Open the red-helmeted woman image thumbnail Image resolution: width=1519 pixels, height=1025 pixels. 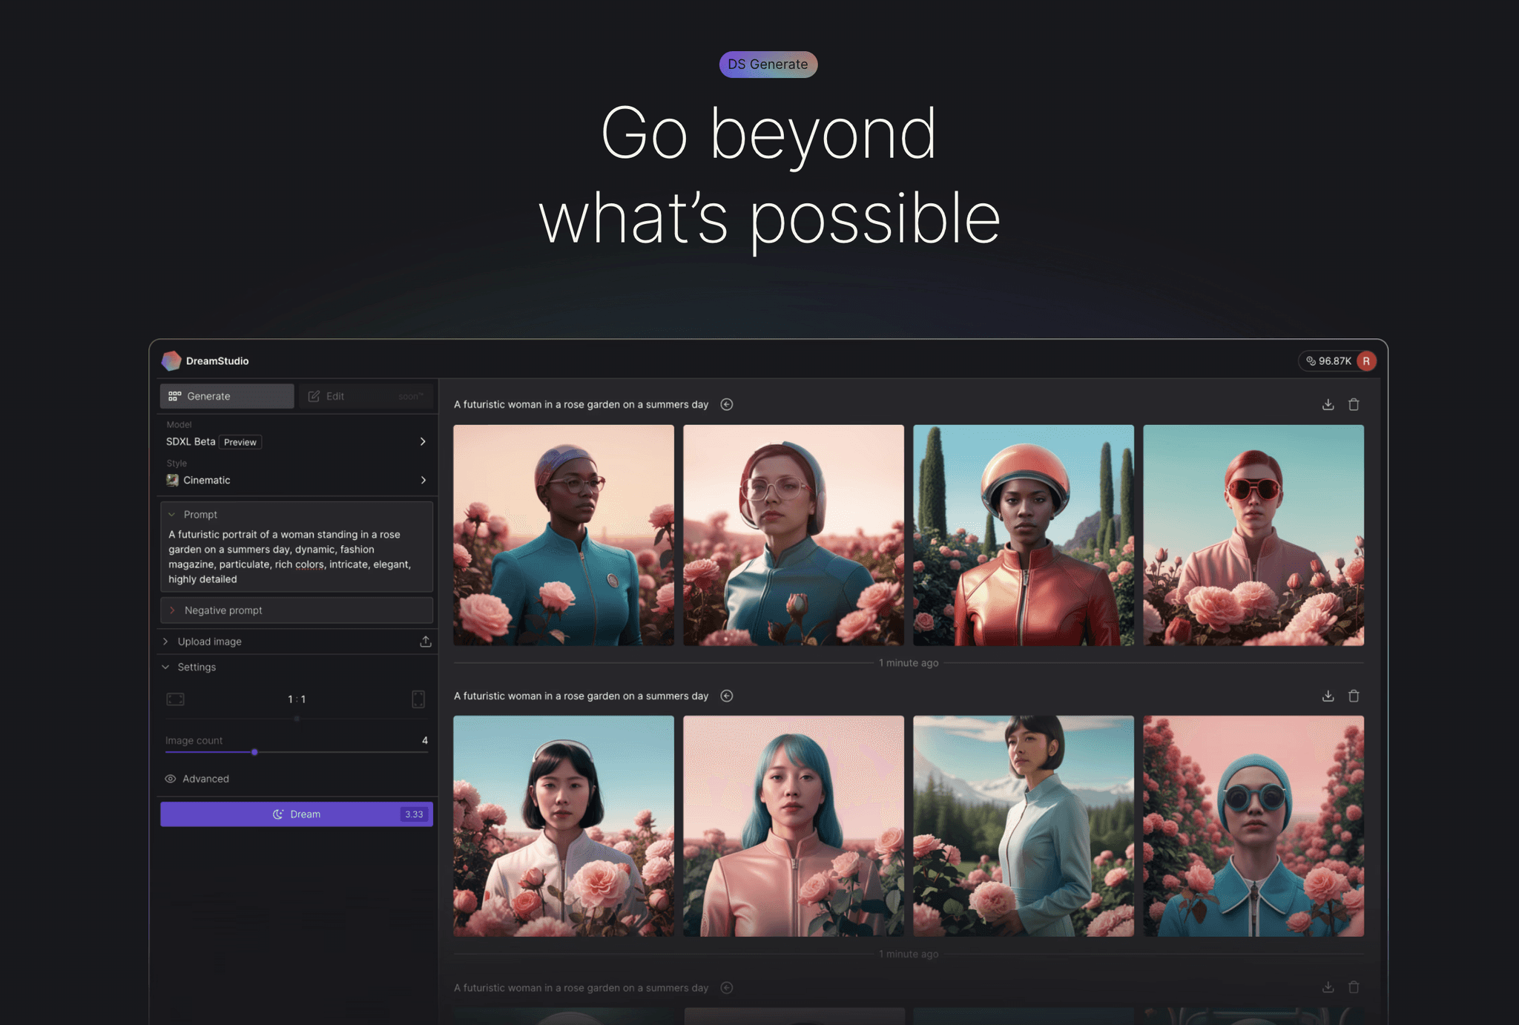1023,534
